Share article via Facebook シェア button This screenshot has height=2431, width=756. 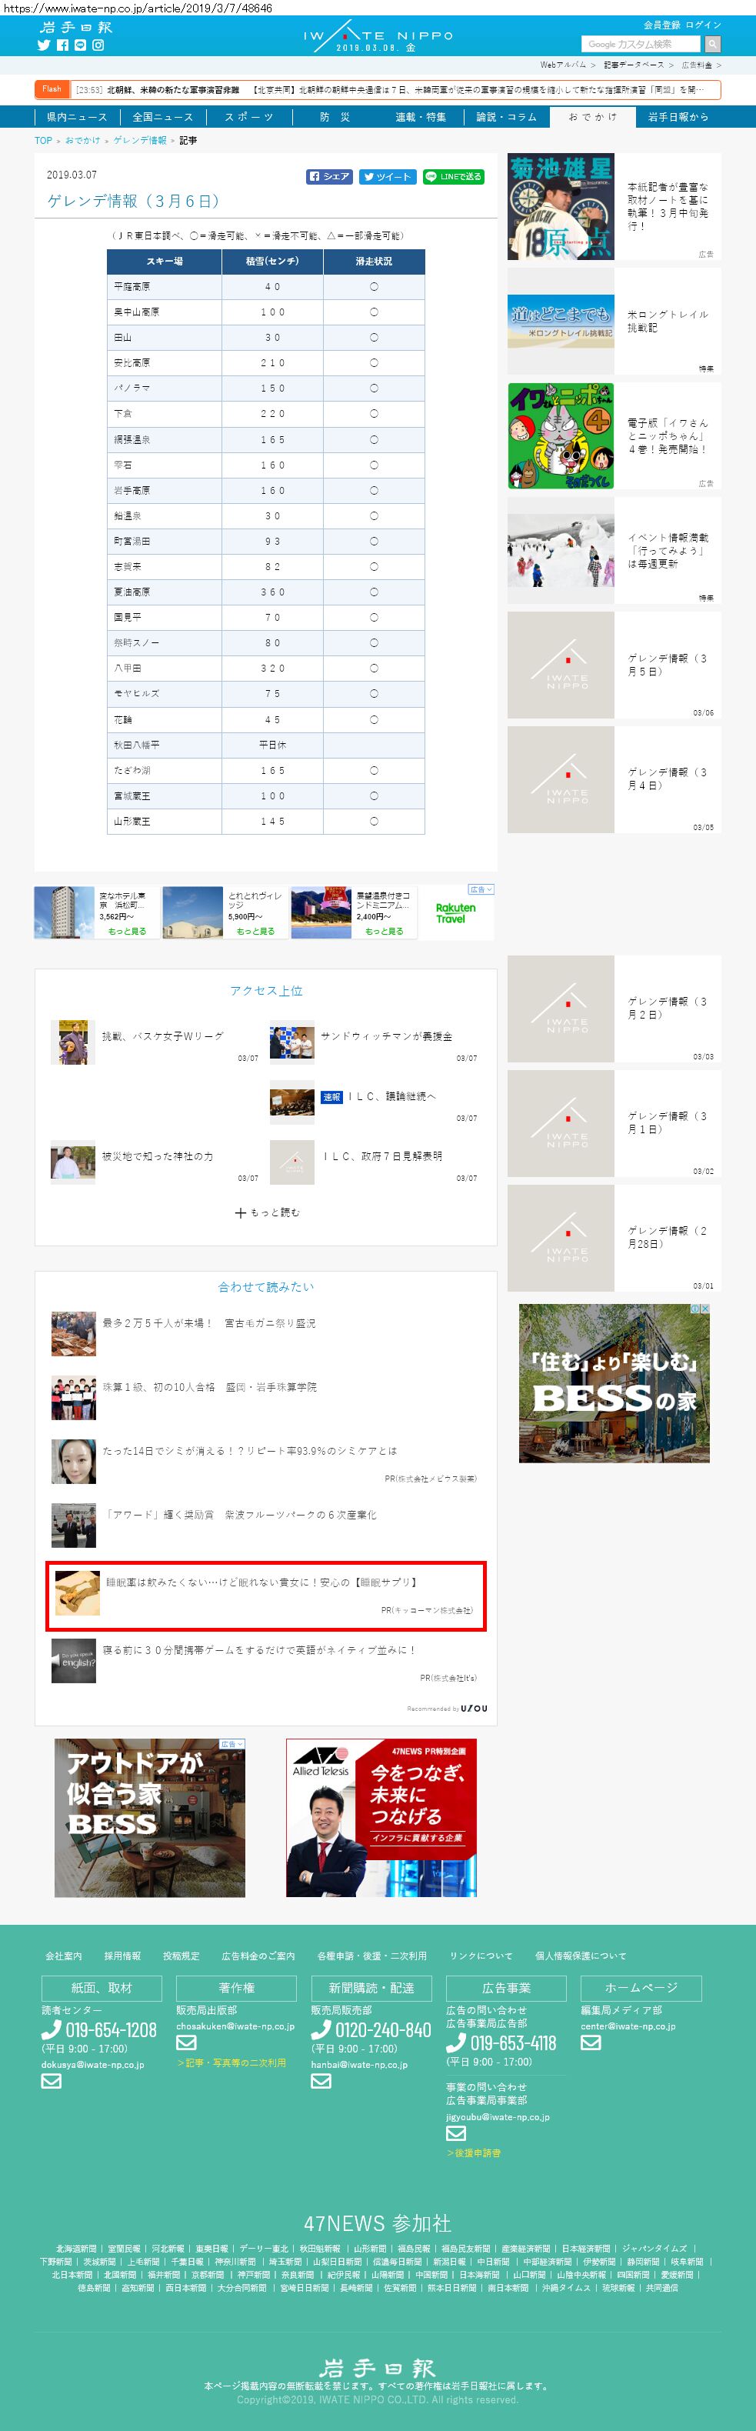point(329,176)
